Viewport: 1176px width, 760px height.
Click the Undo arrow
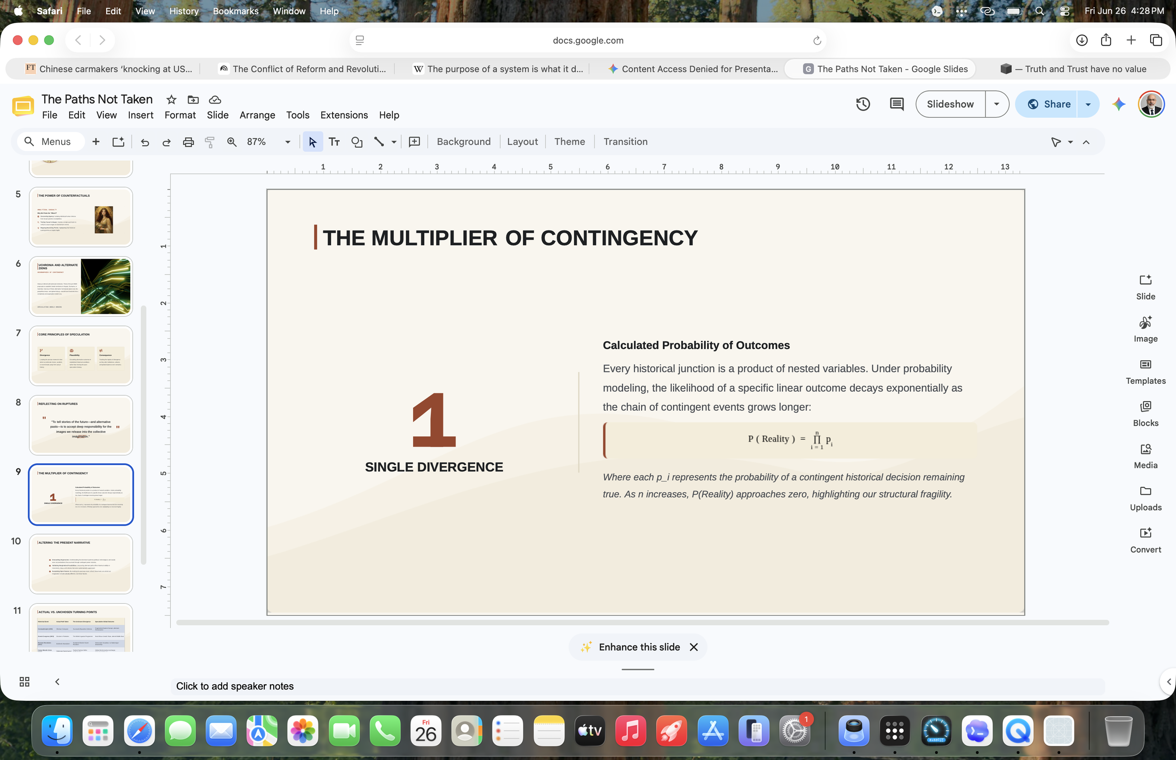click(x=144, y=142)
